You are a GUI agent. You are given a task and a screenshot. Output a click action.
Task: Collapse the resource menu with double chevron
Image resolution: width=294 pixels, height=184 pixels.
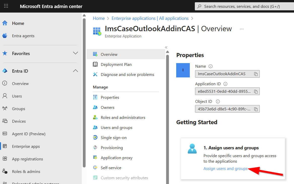(166, 47)
